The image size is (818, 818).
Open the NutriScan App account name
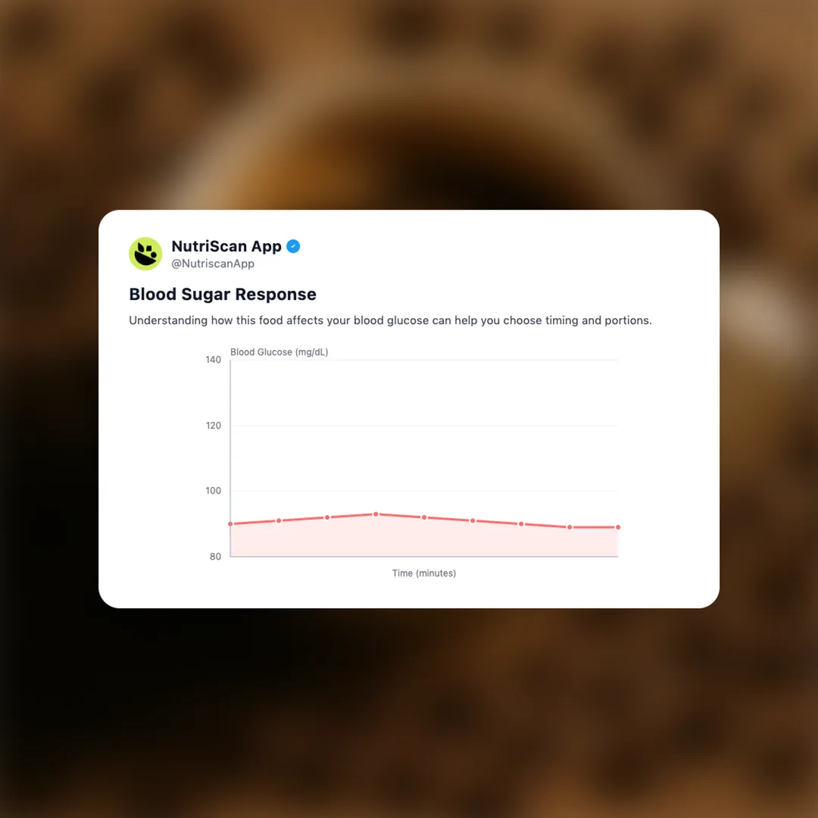226,246
